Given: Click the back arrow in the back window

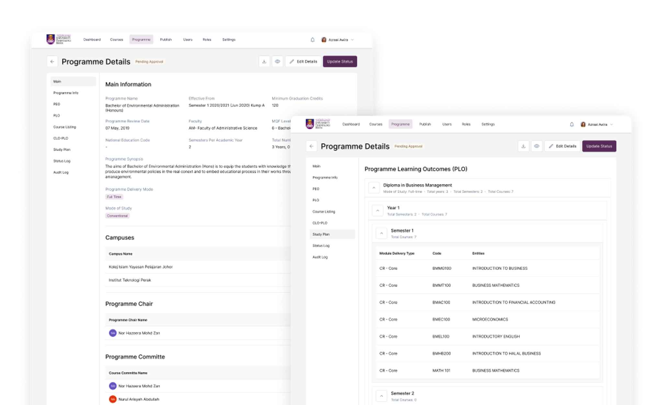Looking at the screenshot, I should tap(52, 61).
